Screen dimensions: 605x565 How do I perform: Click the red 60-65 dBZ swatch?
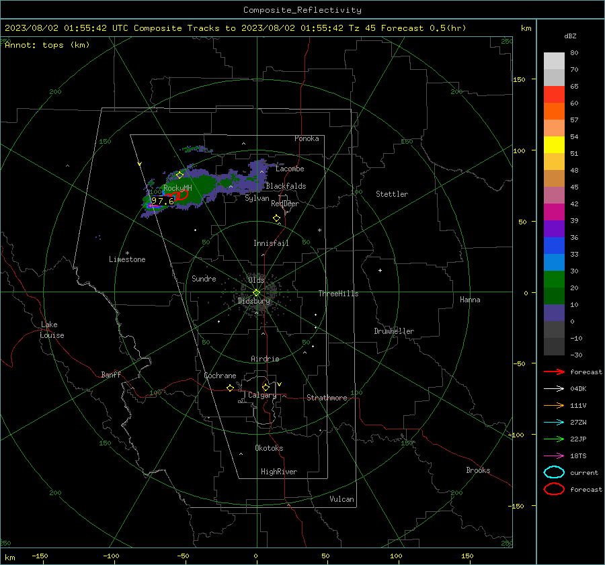pyautogui.click(x=554, y=95)
